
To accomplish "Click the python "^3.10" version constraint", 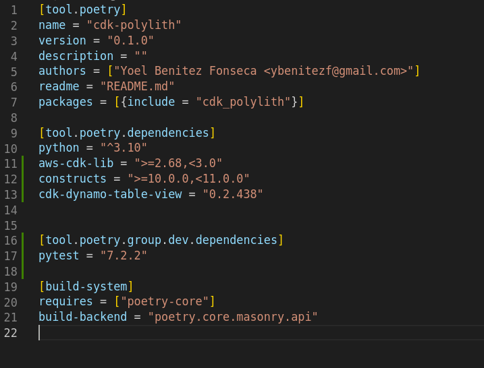I will point(124,148).
